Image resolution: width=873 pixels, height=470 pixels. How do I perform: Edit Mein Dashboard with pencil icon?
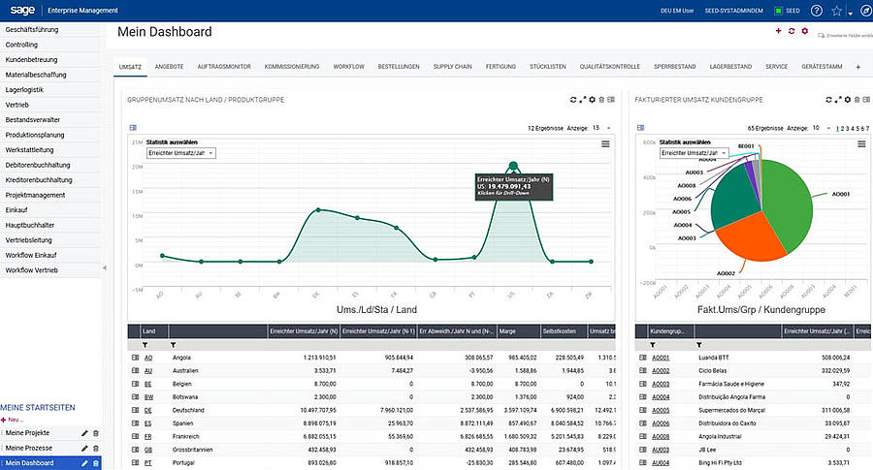click(84, 463)
